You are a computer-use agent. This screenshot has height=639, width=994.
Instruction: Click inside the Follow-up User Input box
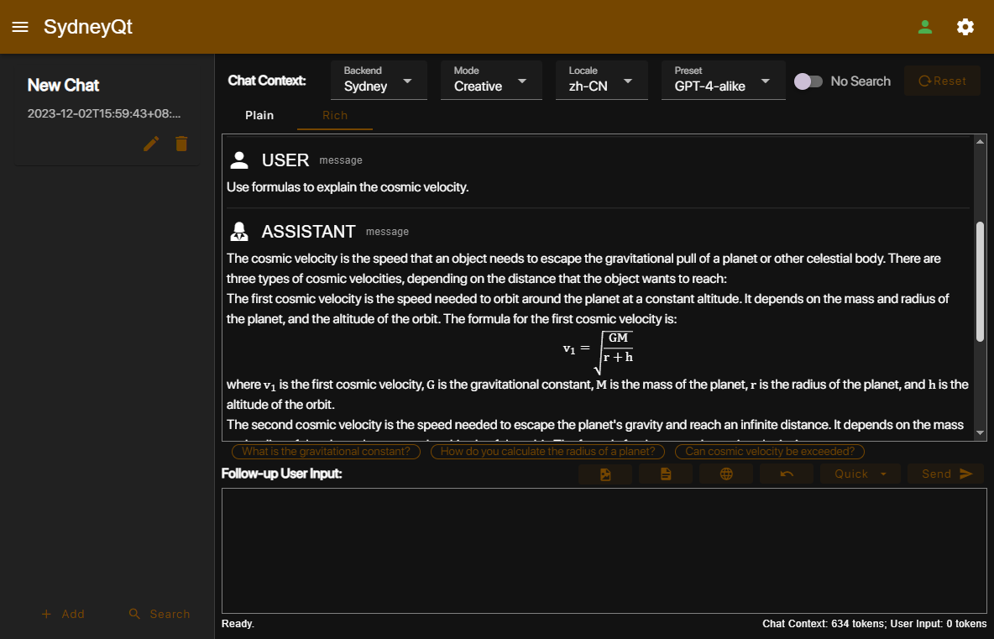[604, 550]
